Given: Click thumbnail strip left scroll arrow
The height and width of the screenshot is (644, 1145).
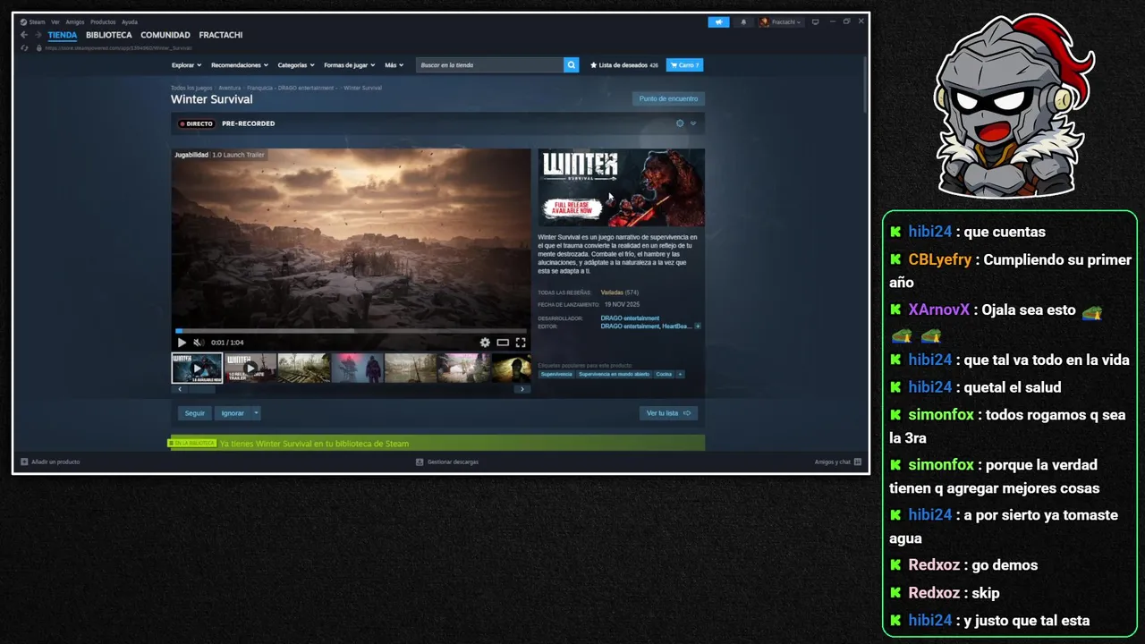Looking at the screenshot, I should (180, 389).
